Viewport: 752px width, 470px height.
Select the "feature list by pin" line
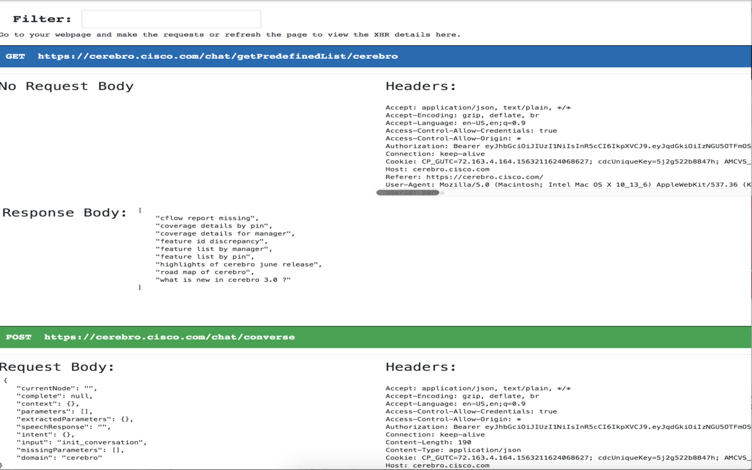204,256
